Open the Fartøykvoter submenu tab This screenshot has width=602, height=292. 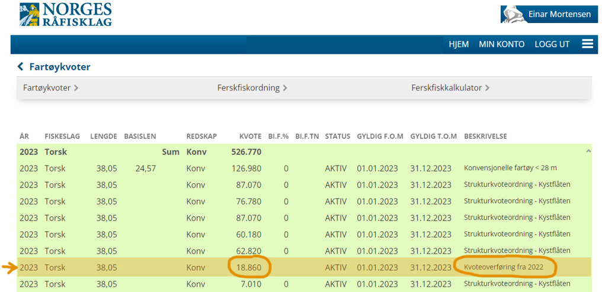click(51, 88)
